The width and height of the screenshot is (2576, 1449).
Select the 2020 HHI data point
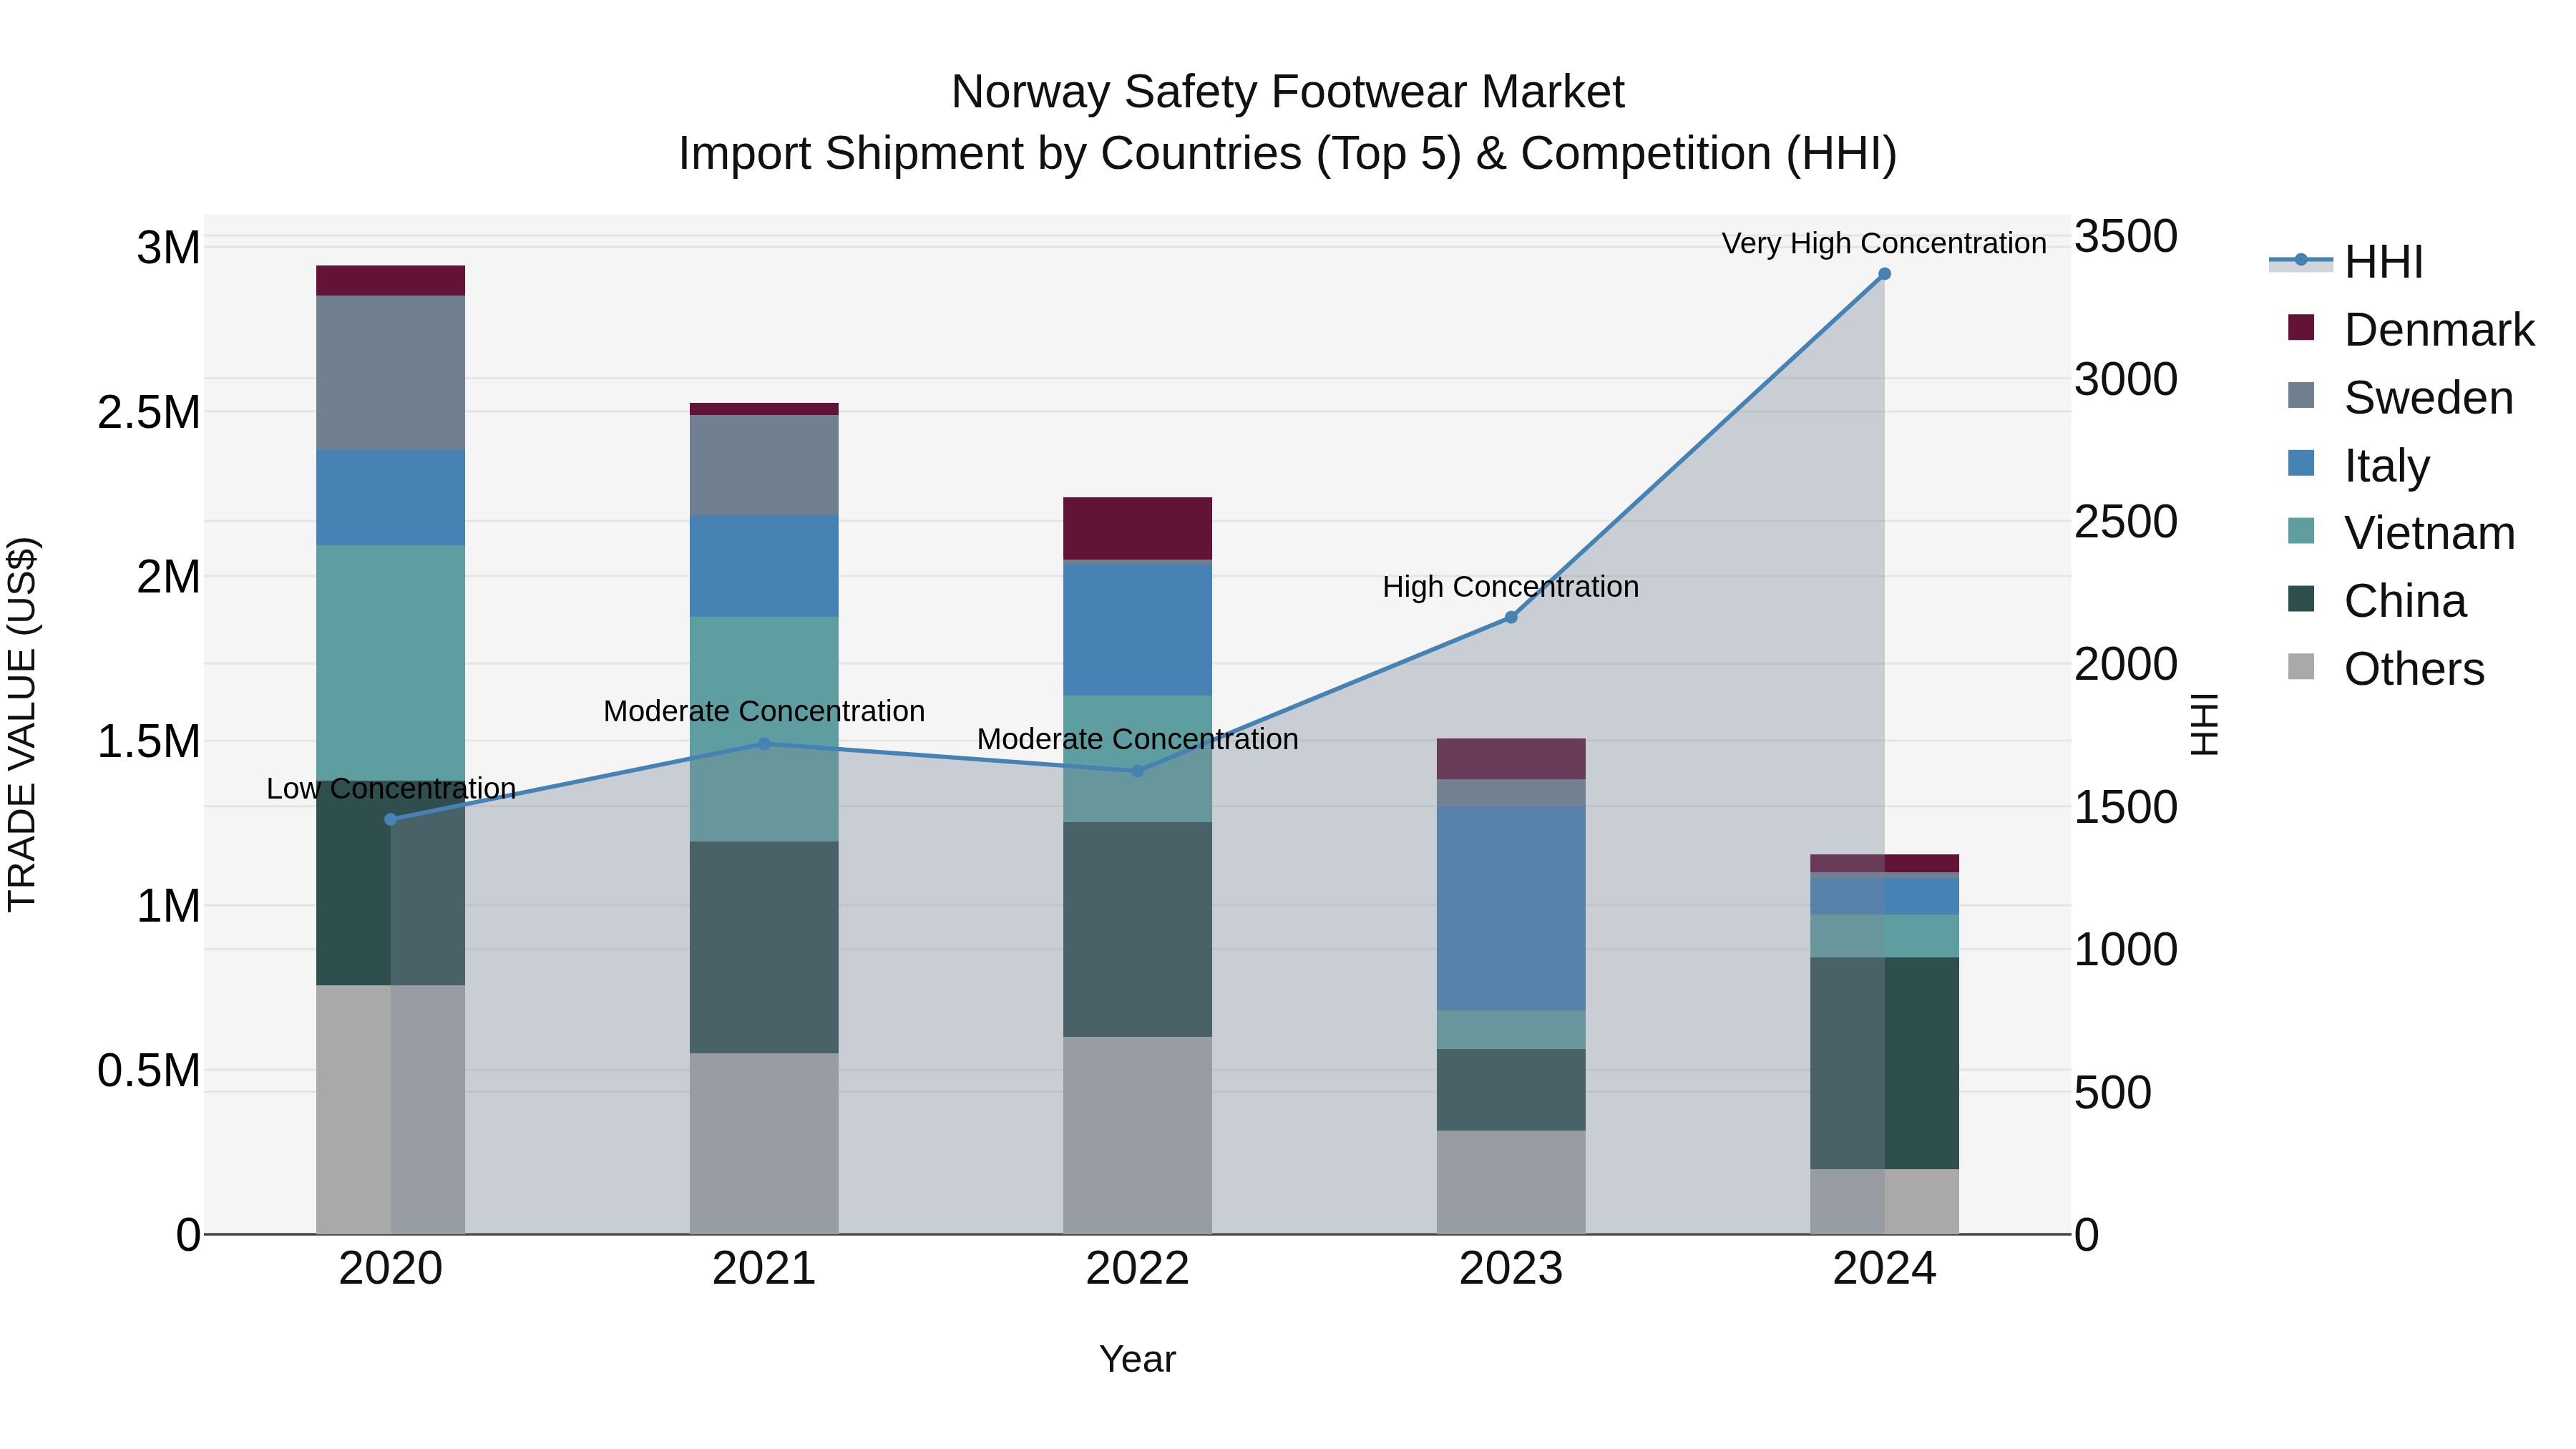pos(391,820)
